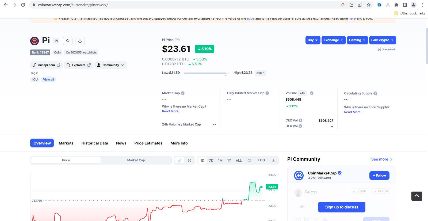The image size is (428, 221).
Task: Open the Extensions puzzle icon
Action: pyautogui.click(x=396, y=5)
